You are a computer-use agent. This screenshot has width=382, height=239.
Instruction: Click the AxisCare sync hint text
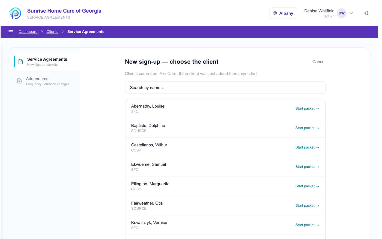pyautogui.click(x=192, y=74)
